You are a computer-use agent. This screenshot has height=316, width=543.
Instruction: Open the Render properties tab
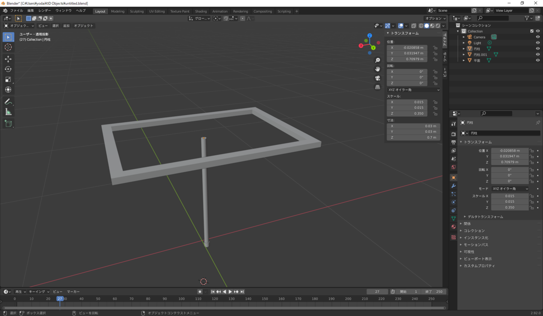click(x=453, y=134)
